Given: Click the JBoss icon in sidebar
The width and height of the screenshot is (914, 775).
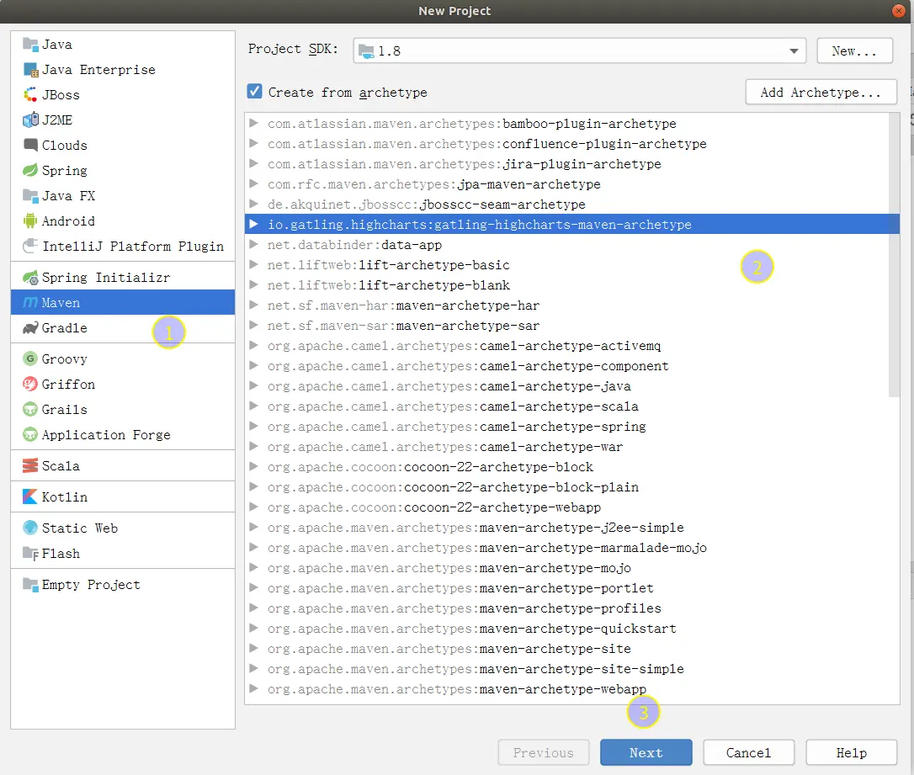Looking at the screenshot, I should (30, 94).
